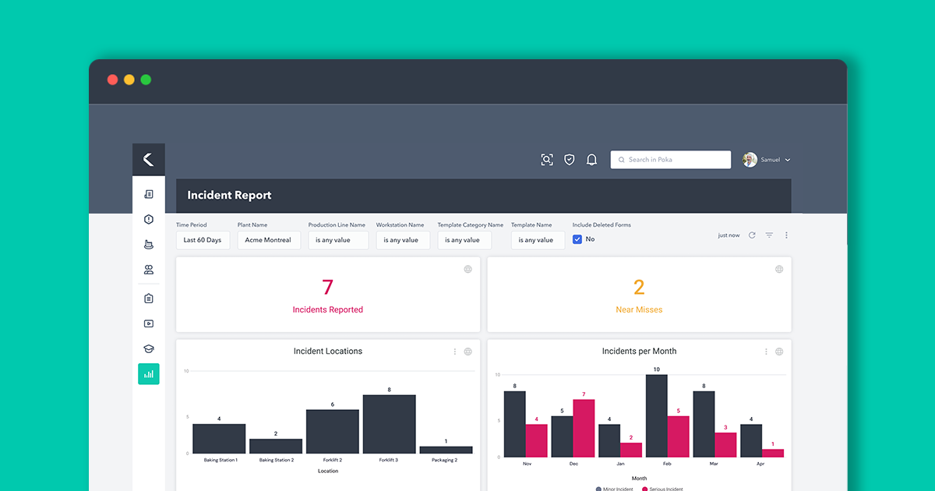Open the Time Period filter showing Last 60 Days

click(x=203, y=240)
